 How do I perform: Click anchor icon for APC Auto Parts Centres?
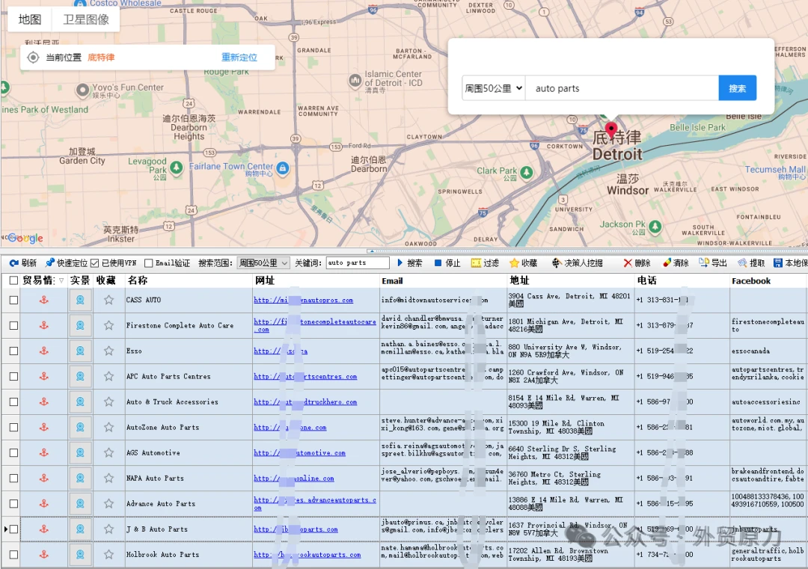pyautogui.click(x=44, y=376)
